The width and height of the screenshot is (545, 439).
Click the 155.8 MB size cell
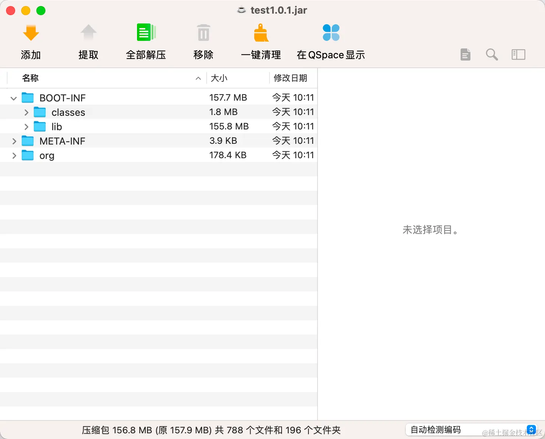click(229, 126)
